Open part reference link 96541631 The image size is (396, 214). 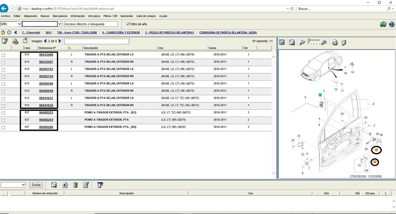(46, 98)
